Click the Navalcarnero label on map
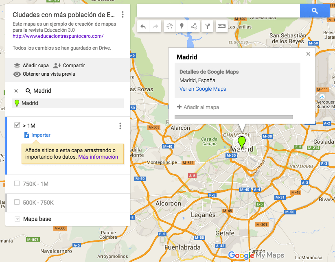 [x=56, y=251]
